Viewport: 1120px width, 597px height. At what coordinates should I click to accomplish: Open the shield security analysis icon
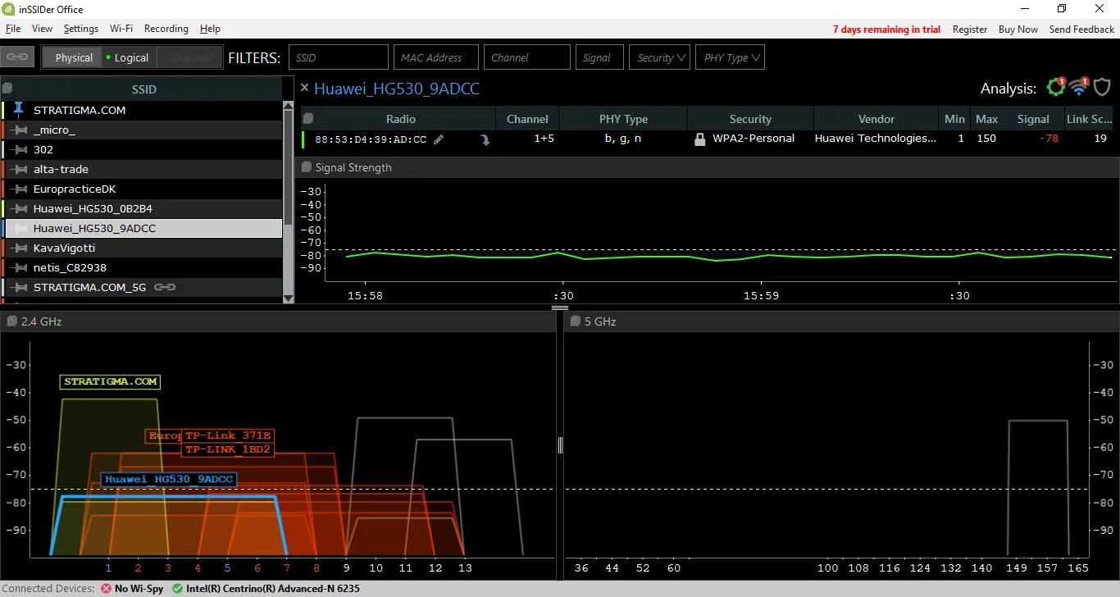click(1102, 87)
